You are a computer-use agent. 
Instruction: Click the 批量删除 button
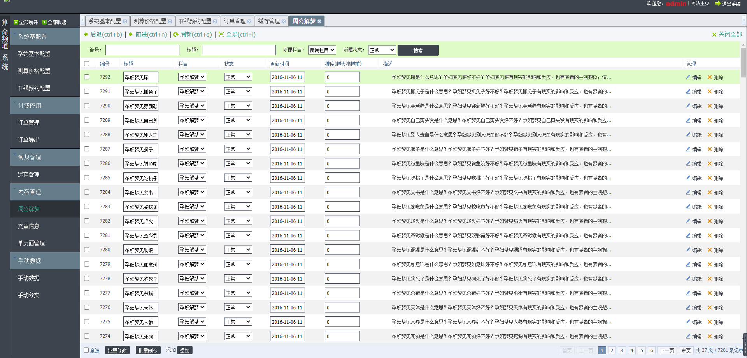point(148,350)
